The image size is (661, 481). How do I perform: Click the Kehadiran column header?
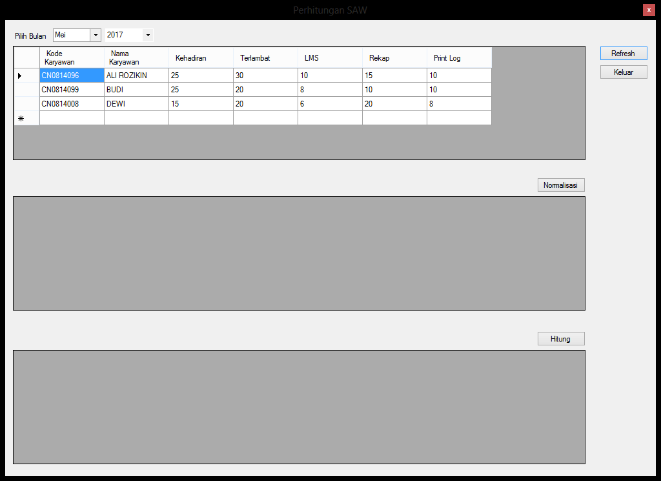tap(201, 58)
